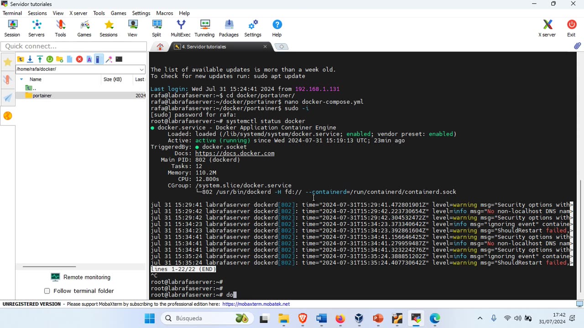Open the Help question mark icon
584x328 pixels.
tap(277, 28)
